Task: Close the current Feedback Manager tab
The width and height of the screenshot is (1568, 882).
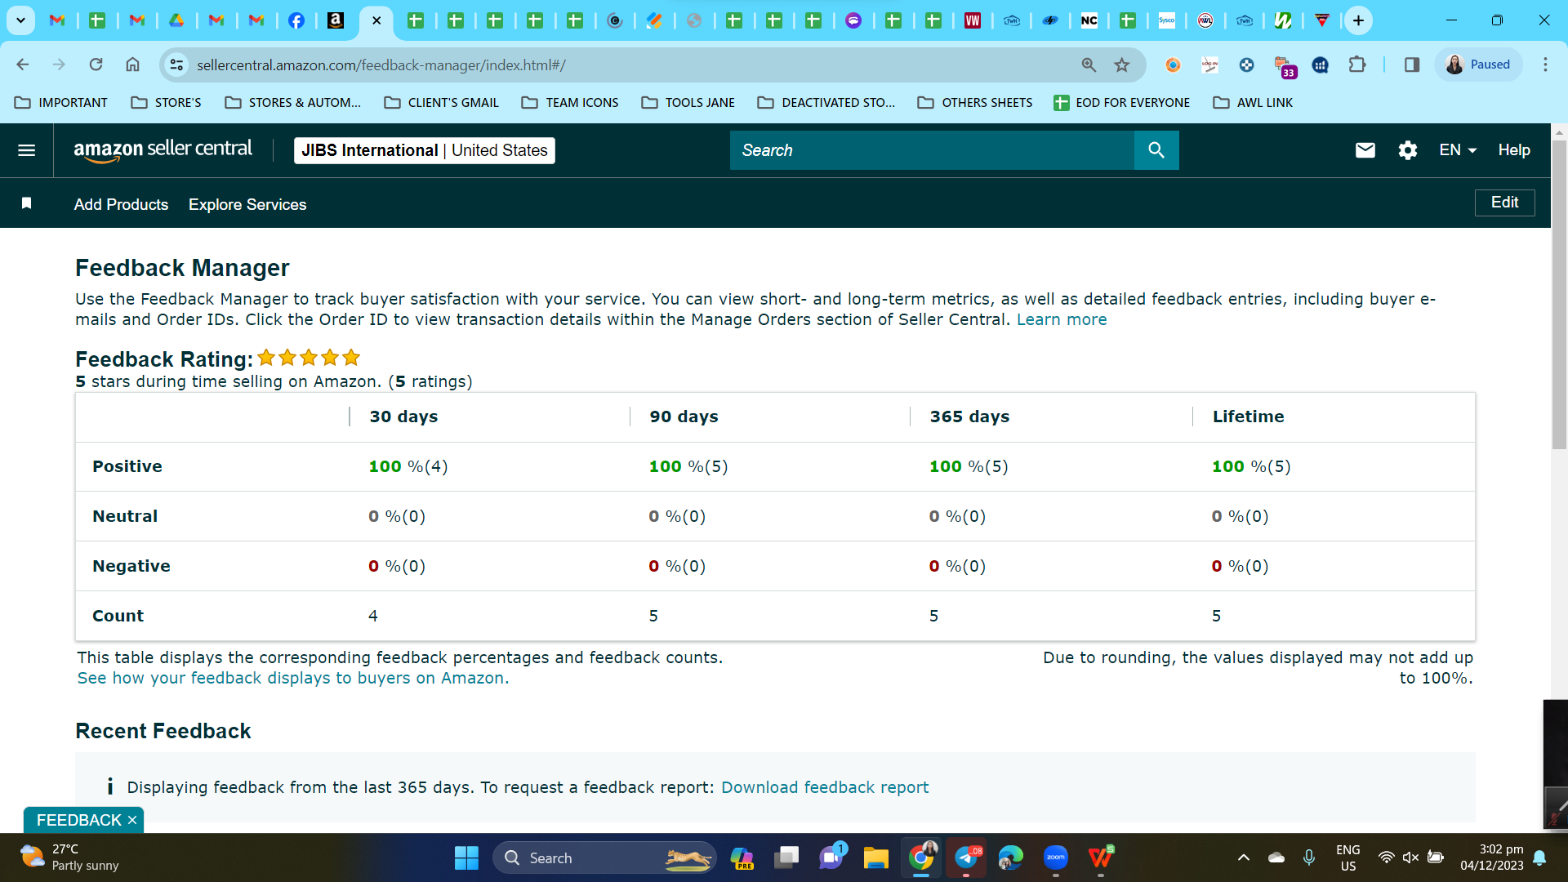Action: (376, 20)
